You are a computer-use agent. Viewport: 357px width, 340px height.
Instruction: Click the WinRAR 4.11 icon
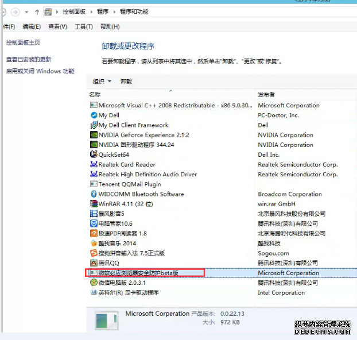point(94,204)
